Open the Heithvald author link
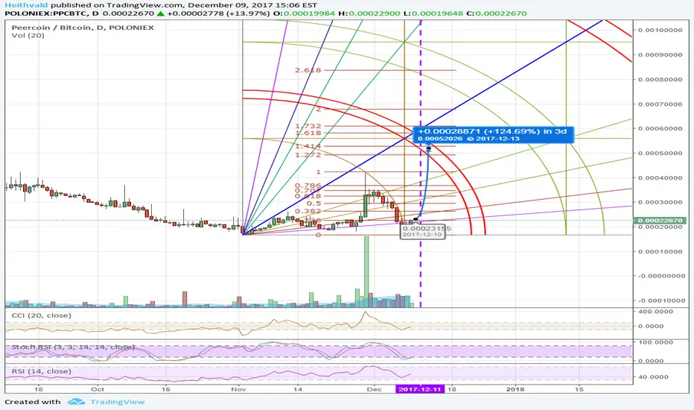The image size is (694, 410). point(27,5)
